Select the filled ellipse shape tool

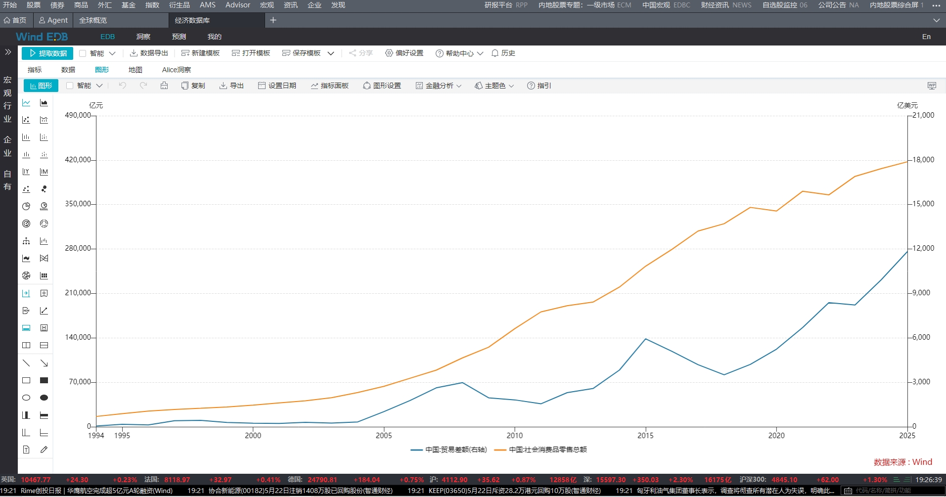tap(44, 398)
